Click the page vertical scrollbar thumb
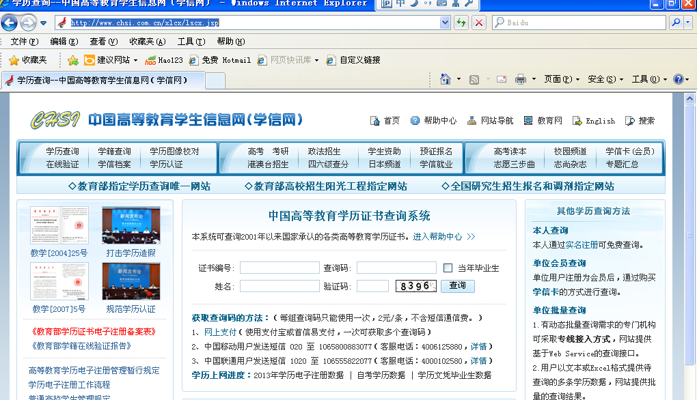 pyautogui.click(x=689, y=234)
